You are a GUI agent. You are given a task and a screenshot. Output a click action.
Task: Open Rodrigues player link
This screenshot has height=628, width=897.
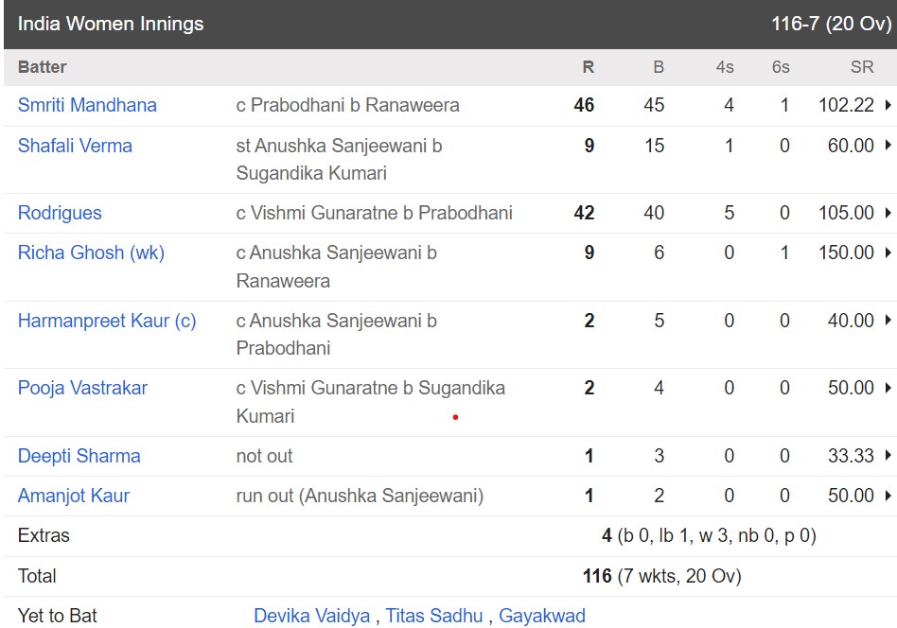pyautogui.click(x=60, y=214)
